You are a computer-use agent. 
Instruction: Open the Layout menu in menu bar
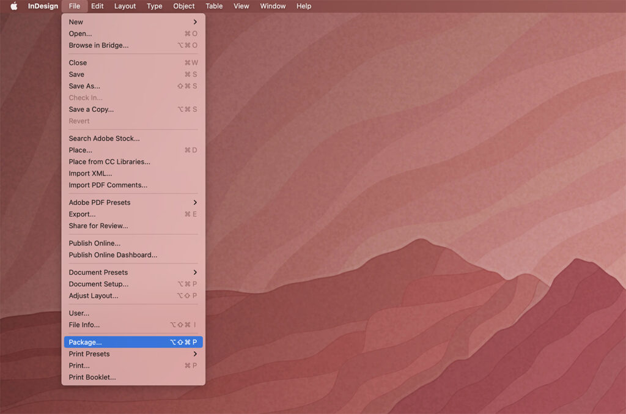click(125, 6)
